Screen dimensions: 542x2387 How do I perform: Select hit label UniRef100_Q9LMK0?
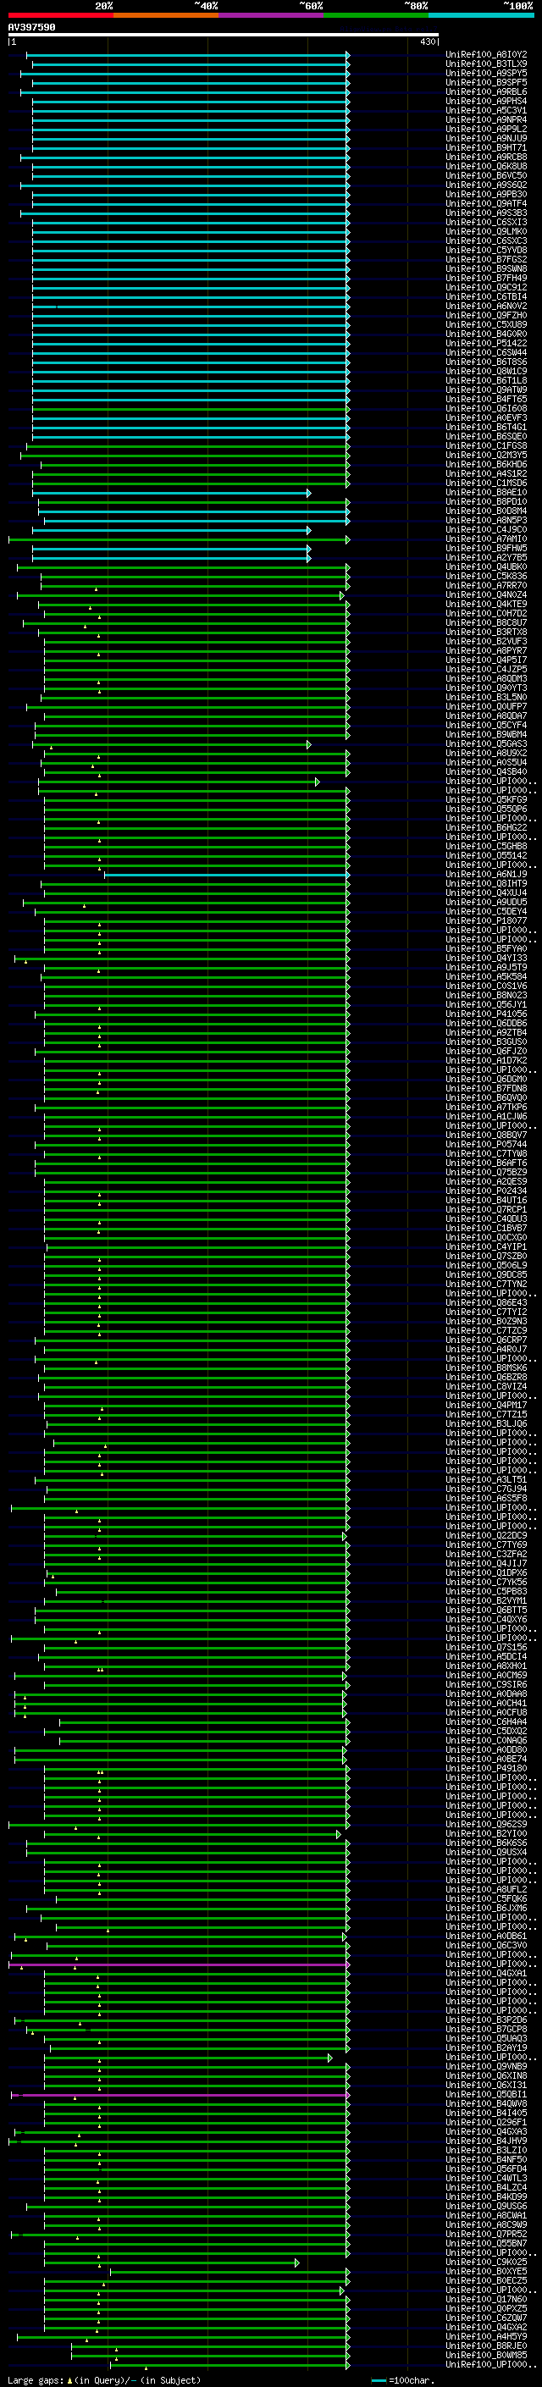(x=486, y=232)
